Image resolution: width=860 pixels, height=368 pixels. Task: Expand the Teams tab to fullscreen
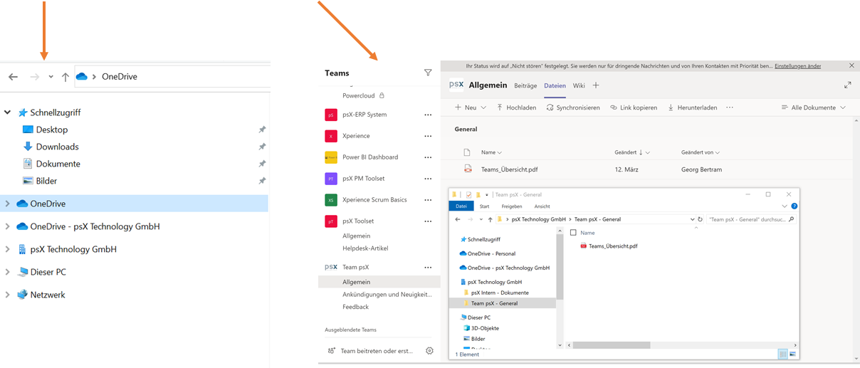(847, 85)
